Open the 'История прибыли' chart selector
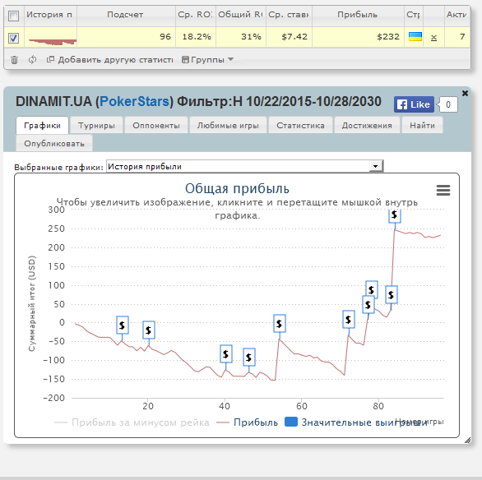The height and width of the screenshot is (480, 482). pyautogui.click(x=244, y=167)
